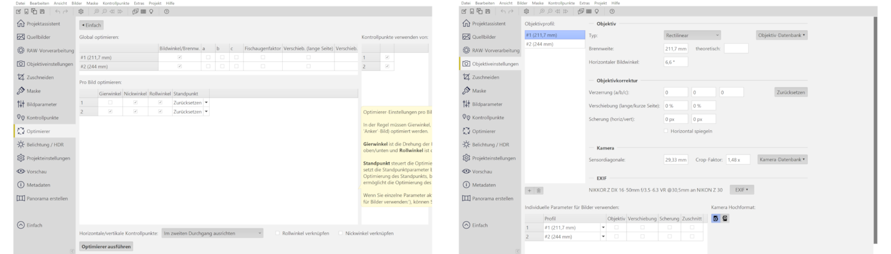Viewport: 891px width, 254px height.
Task: Tick the Nickwinkel verknüpfen checkbox
Action: (341, 233)
